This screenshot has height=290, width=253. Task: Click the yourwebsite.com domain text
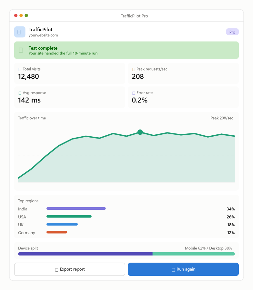click(x=43, y=35)
